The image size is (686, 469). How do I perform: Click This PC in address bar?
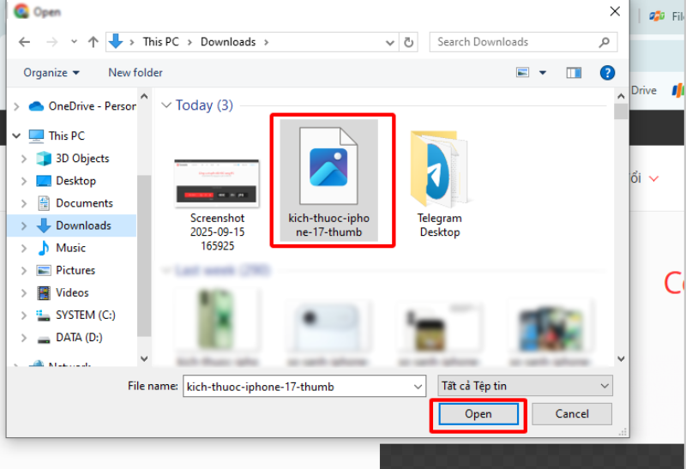point(160,42)
